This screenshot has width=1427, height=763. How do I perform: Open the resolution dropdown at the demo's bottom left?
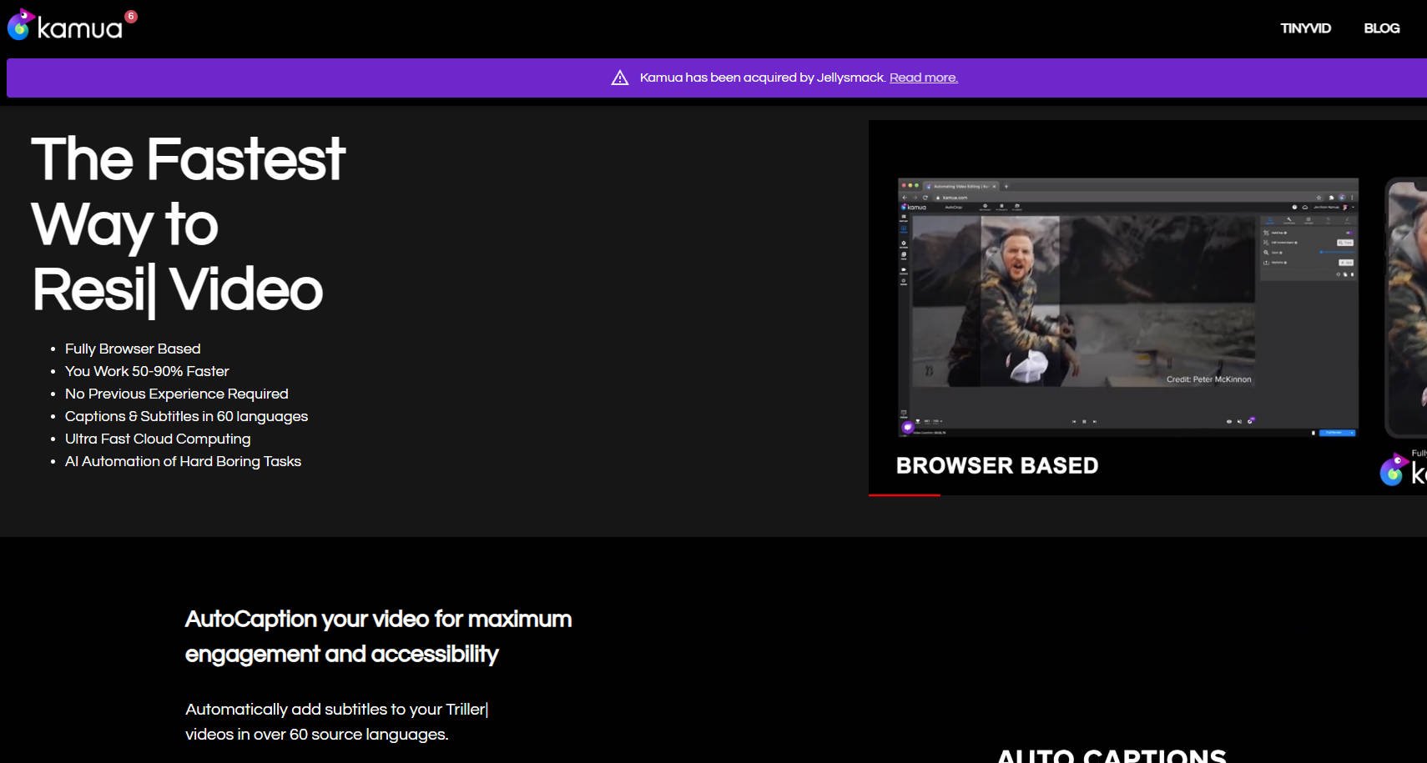931,421
